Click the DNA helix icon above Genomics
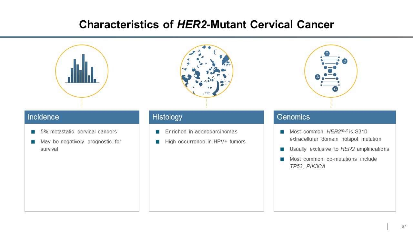413x232 pixels. coord(330,71)
